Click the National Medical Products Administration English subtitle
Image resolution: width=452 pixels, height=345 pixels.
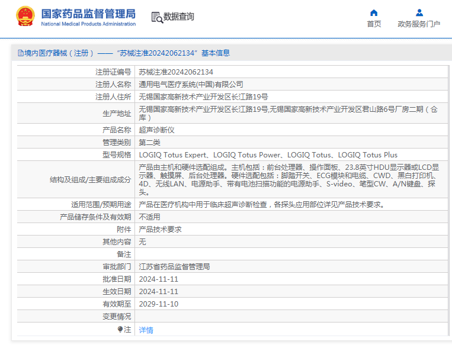88,24
